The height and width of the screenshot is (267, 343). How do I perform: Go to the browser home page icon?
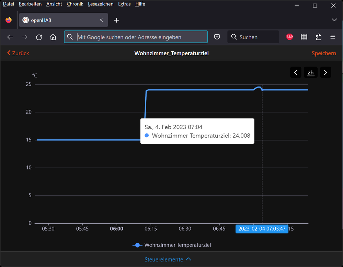[53, 37]
